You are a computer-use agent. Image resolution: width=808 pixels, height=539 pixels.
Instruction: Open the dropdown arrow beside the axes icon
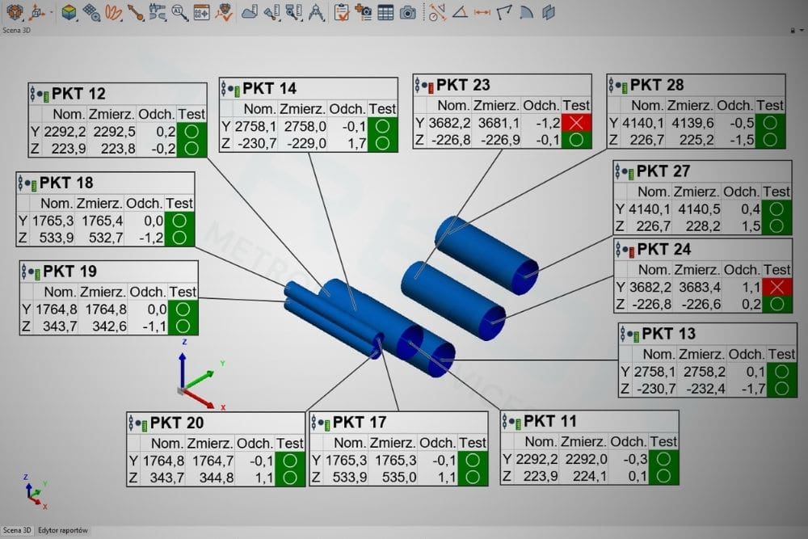point(52,12)
